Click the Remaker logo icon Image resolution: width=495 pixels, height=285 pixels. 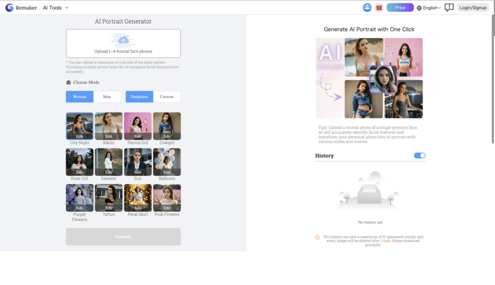(9, 8)
